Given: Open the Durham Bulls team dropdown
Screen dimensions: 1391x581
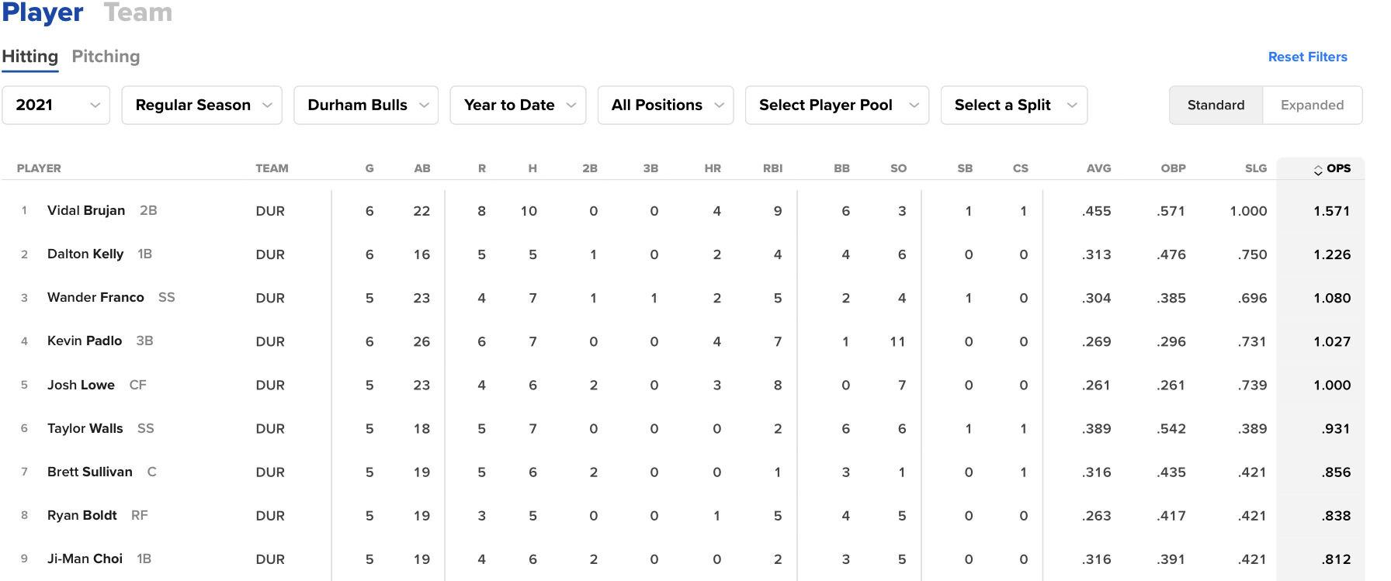Looking at the screenshot, I should (366, 105).
